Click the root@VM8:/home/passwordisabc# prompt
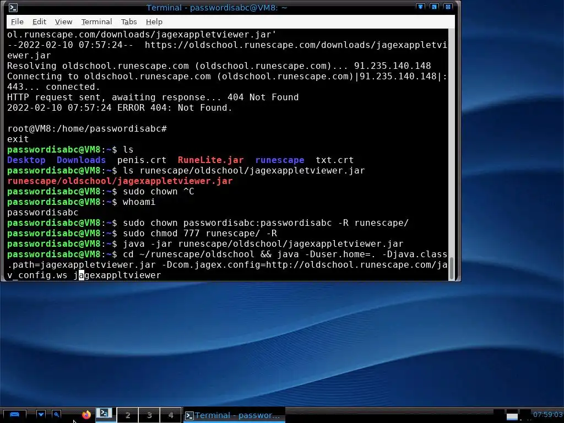564x423 pixels. click(87, 128)
